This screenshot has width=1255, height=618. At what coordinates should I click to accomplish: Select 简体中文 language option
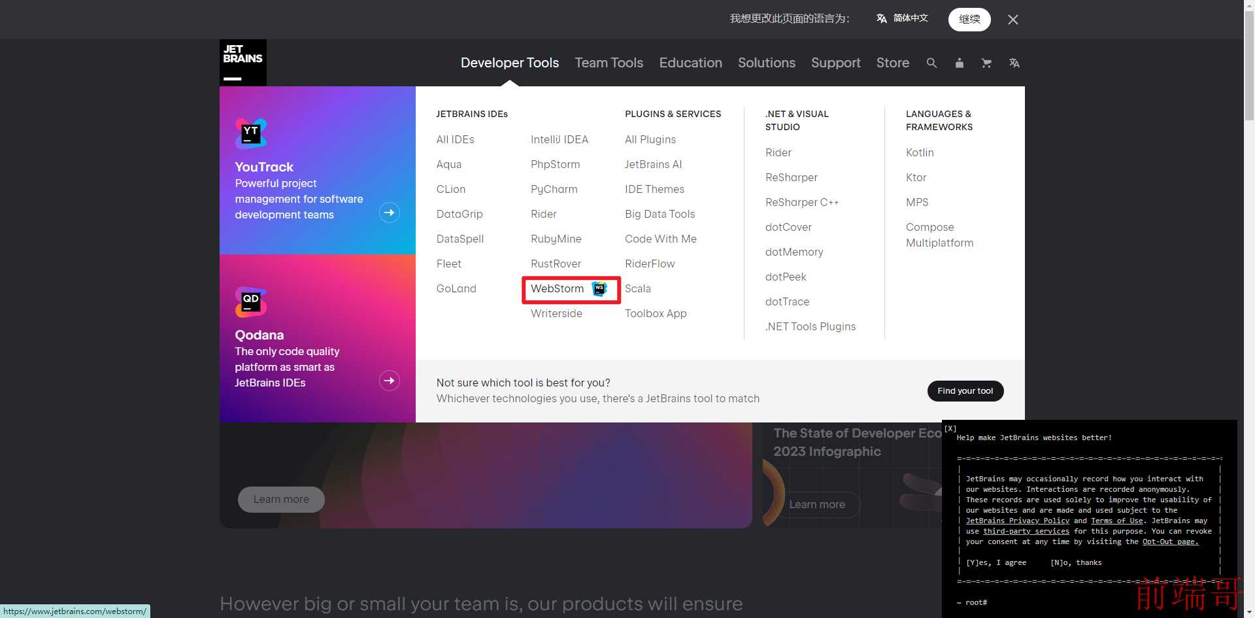point(902,18)
